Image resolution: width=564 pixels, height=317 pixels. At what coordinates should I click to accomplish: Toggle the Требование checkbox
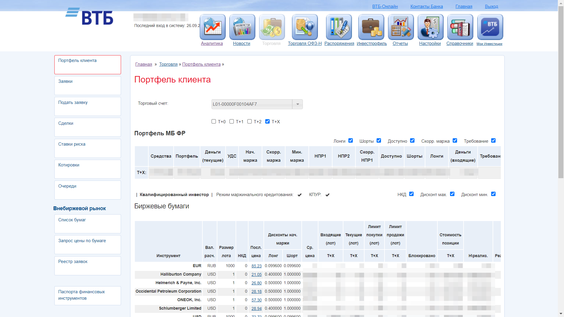493,141
